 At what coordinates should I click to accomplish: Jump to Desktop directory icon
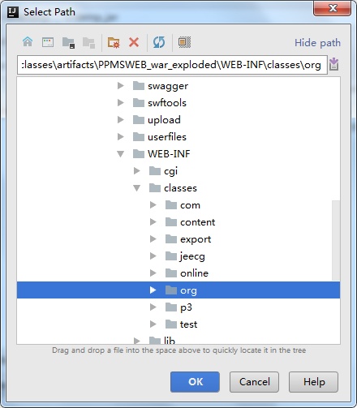click(48, 42)
